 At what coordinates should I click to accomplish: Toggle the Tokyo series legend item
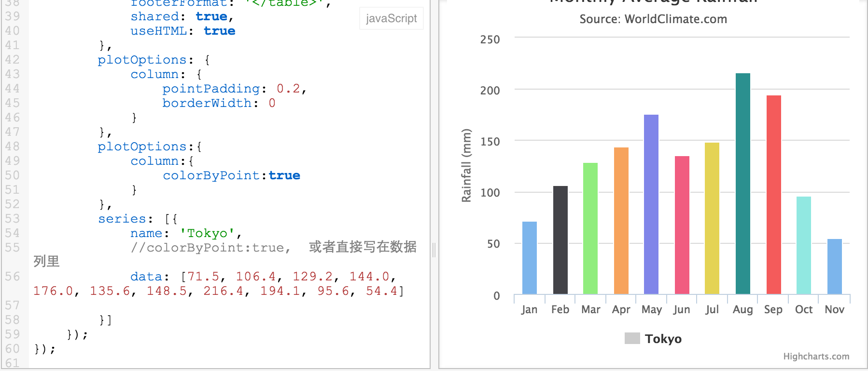663,339
